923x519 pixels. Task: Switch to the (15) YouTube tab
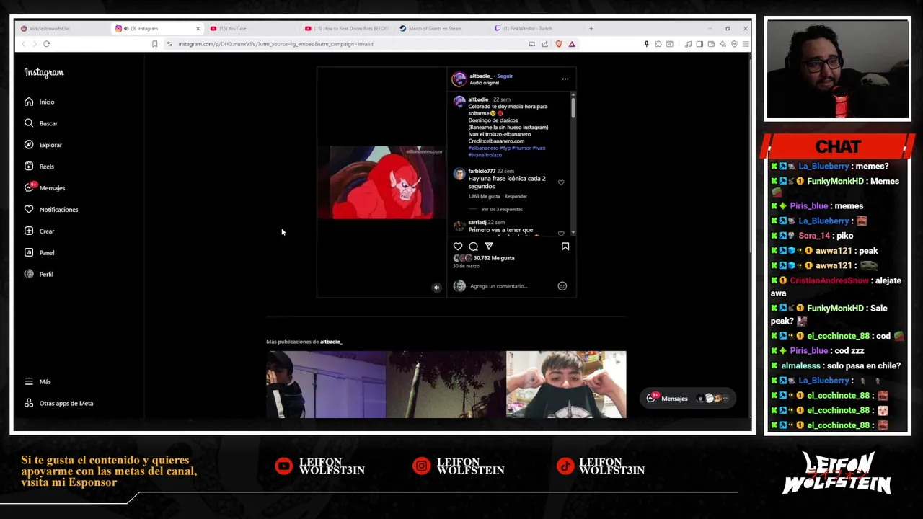[252, 28]
